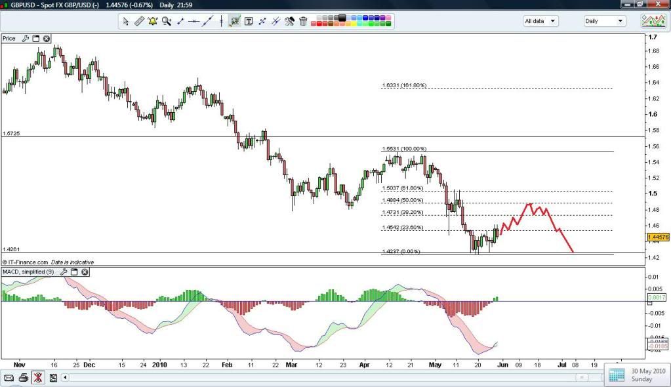Click the 1.5531 (100.00%) Fibonacci label
Viewport: 671px width, 387px height.
404,148
